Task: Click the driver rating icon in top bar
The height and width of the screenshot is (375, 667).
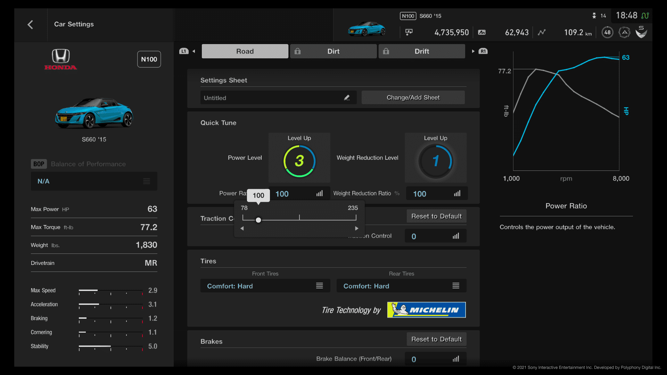Action: 624,33
